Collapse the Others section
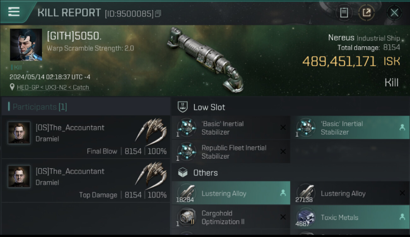Viewport: 410px width, 237px height. click(x=205, y=173)
